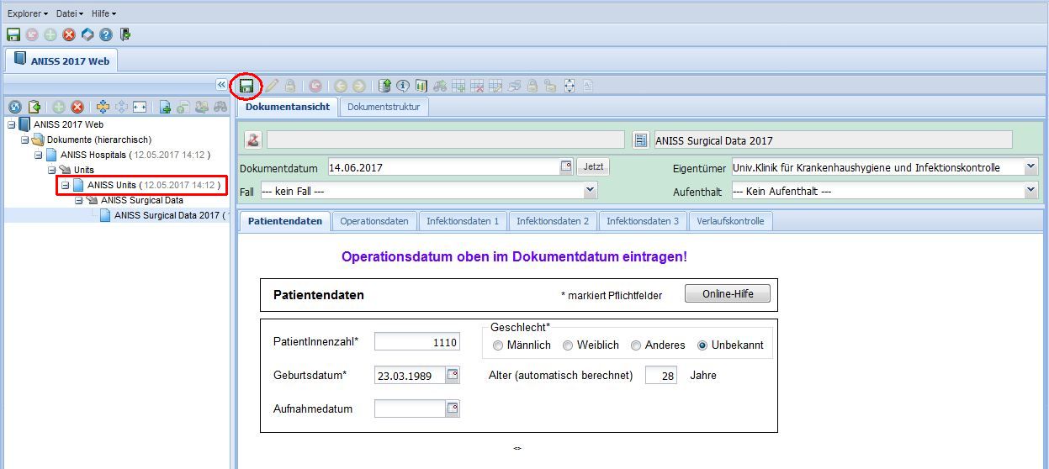Viewport: 1049px width, 469px height.
Task: Open the bar chart statistics icon
Action: click(x=421, y=86)
